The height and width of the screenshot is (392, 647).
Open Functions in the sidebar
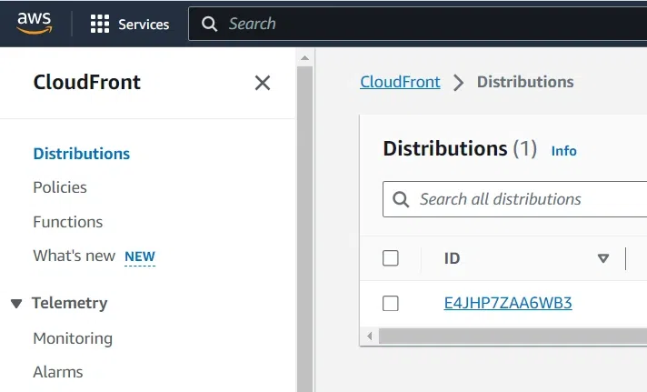pyautogui.click(x=68, y=222)
